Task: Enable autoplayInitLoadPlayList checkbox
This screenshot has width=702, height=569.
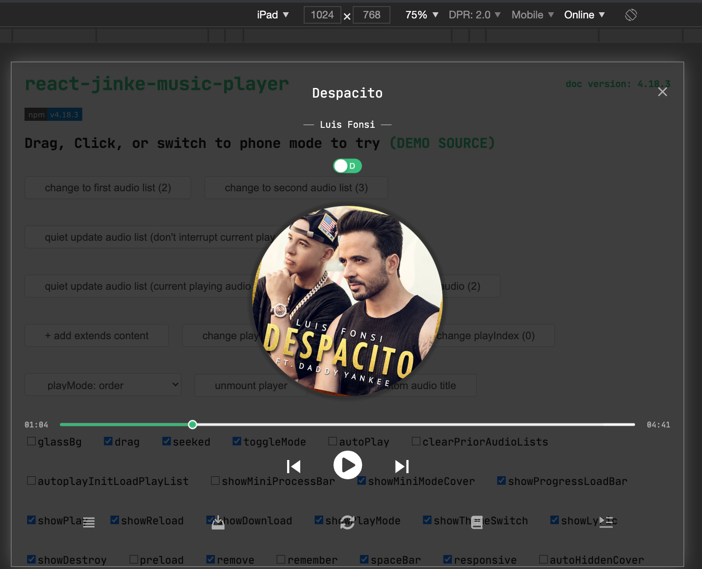Action: (32, 481)
